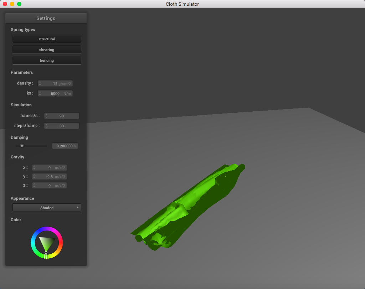Click the gravity z stepper arrows
Image resolution: width=365 pixels, height=289 pixels.
34,186
